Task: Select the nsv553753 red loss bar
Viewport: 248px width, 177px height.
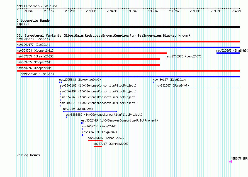Action: [x=92, y=53]
